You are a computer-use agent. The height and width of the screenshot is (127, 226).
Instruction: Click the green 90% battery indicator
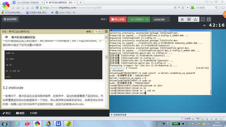(x=176, y=124)
